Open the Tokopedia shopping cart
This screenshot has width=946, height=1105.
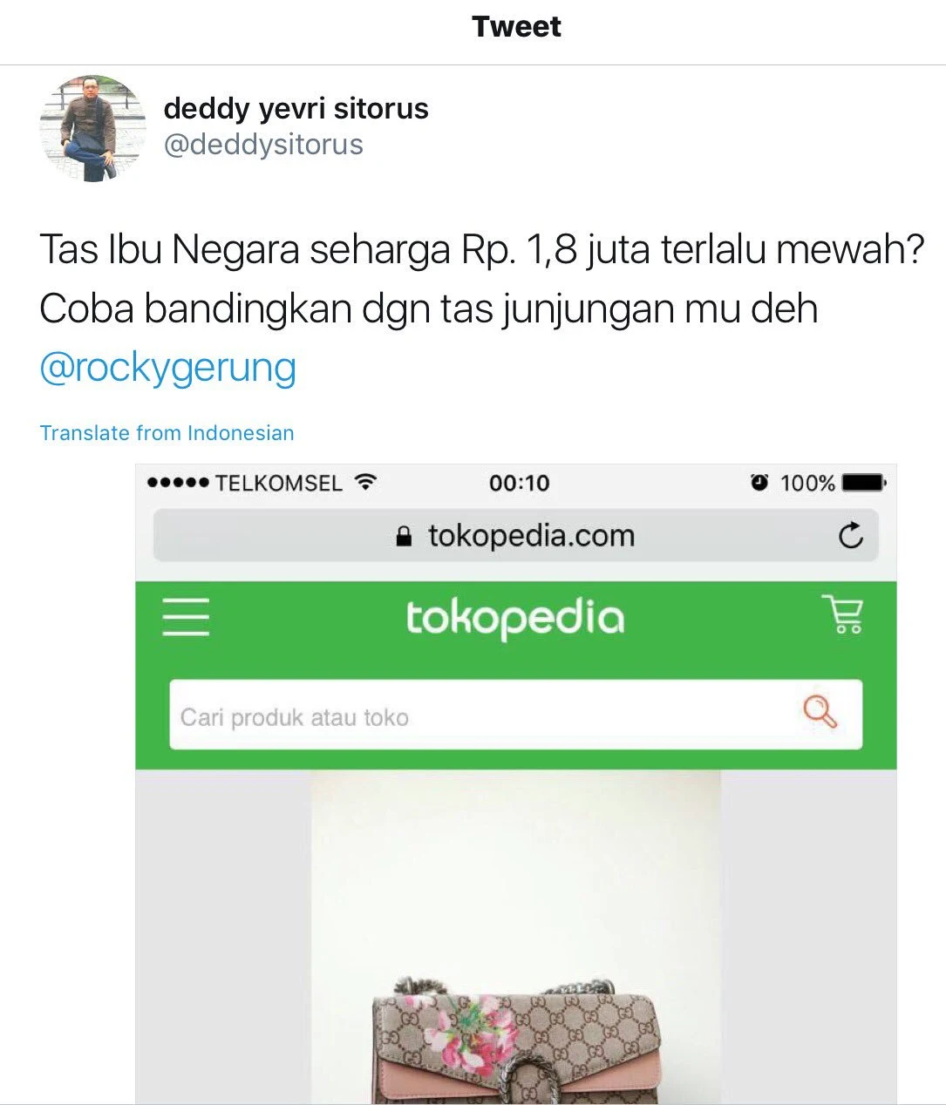click(842, 614)
